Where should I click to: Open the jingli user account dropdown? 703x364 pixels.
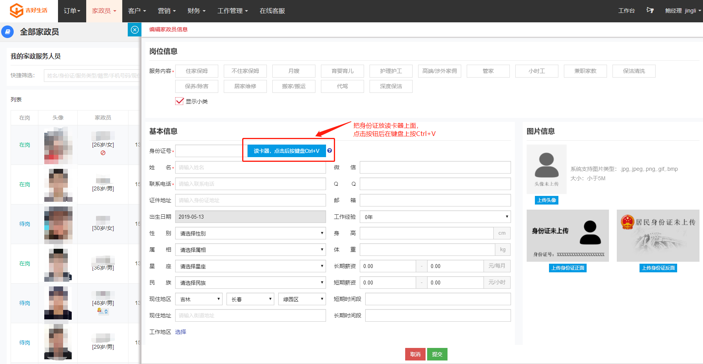tap(683, 11)
